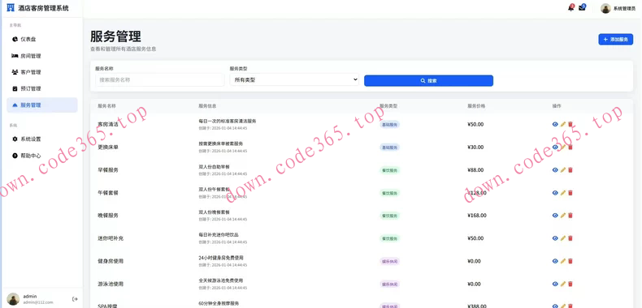Click the admin avatar in sidebar footer
The image size is (642, 308).
13,299
